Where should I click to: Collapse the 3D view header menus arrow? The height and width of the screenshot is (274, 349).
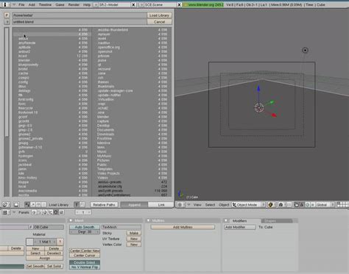188,204
